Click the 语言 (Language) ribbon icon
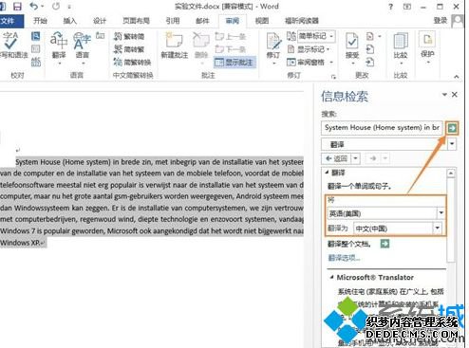 click(82, 46)
